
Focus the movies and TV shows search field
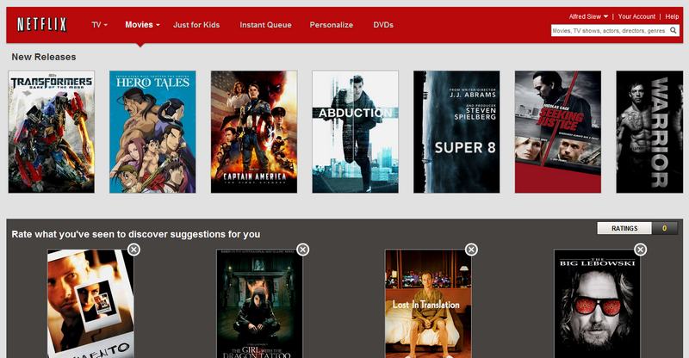point(610,30)
